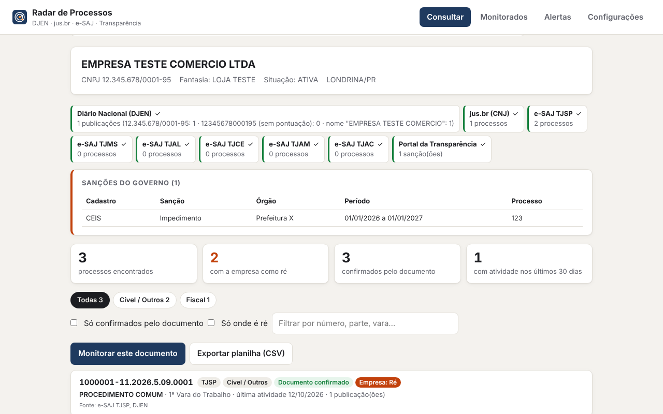Click the TJSP badge on the process
The width and height of the screenshot is (663, 414).
(209, 382)
